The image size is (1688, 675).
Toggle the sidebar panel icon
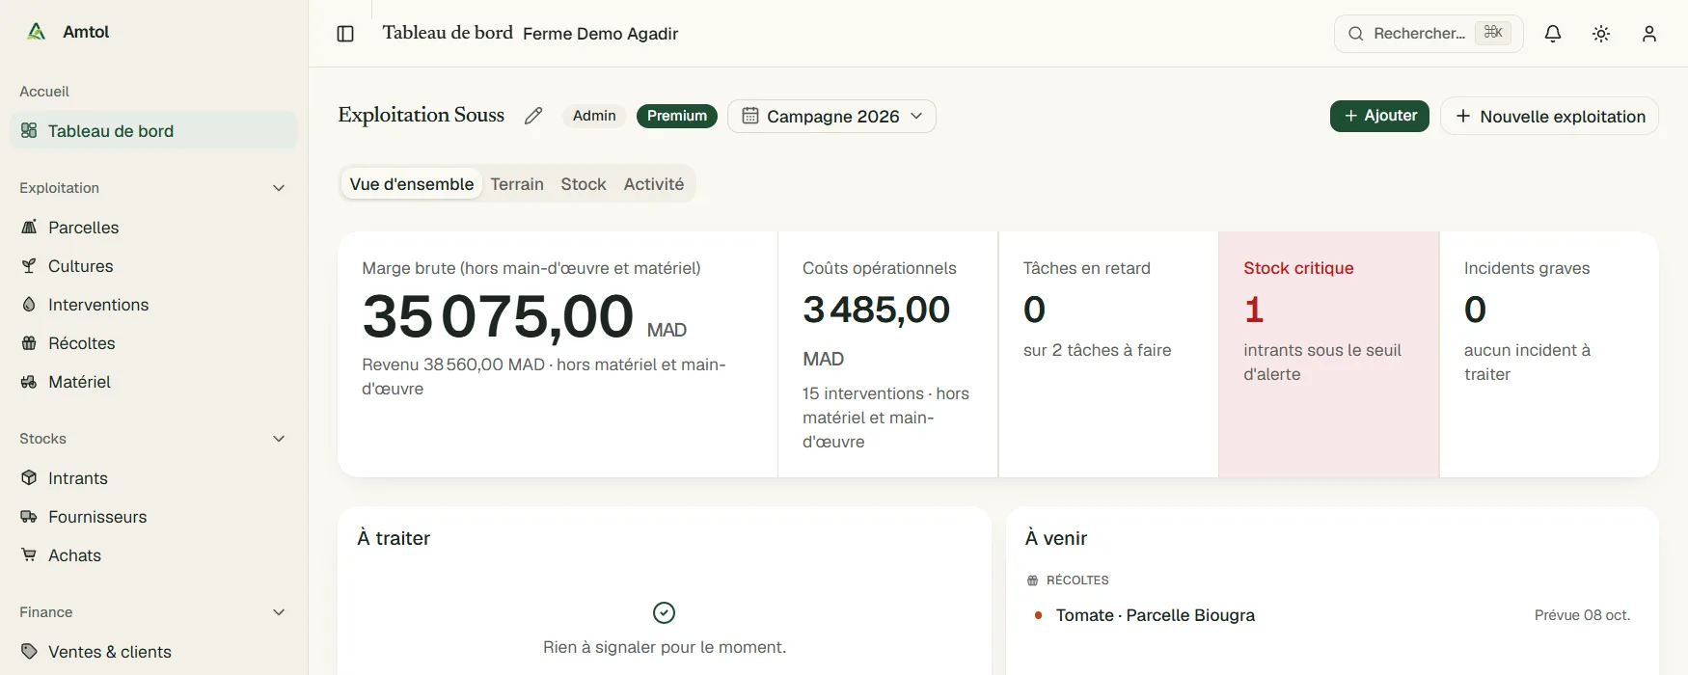(x=345, y=34)
